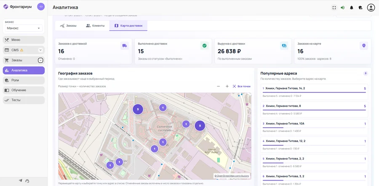
Task: Expand the sidebar Заказы submenu chevron
Action: click(x=40, y=60)
